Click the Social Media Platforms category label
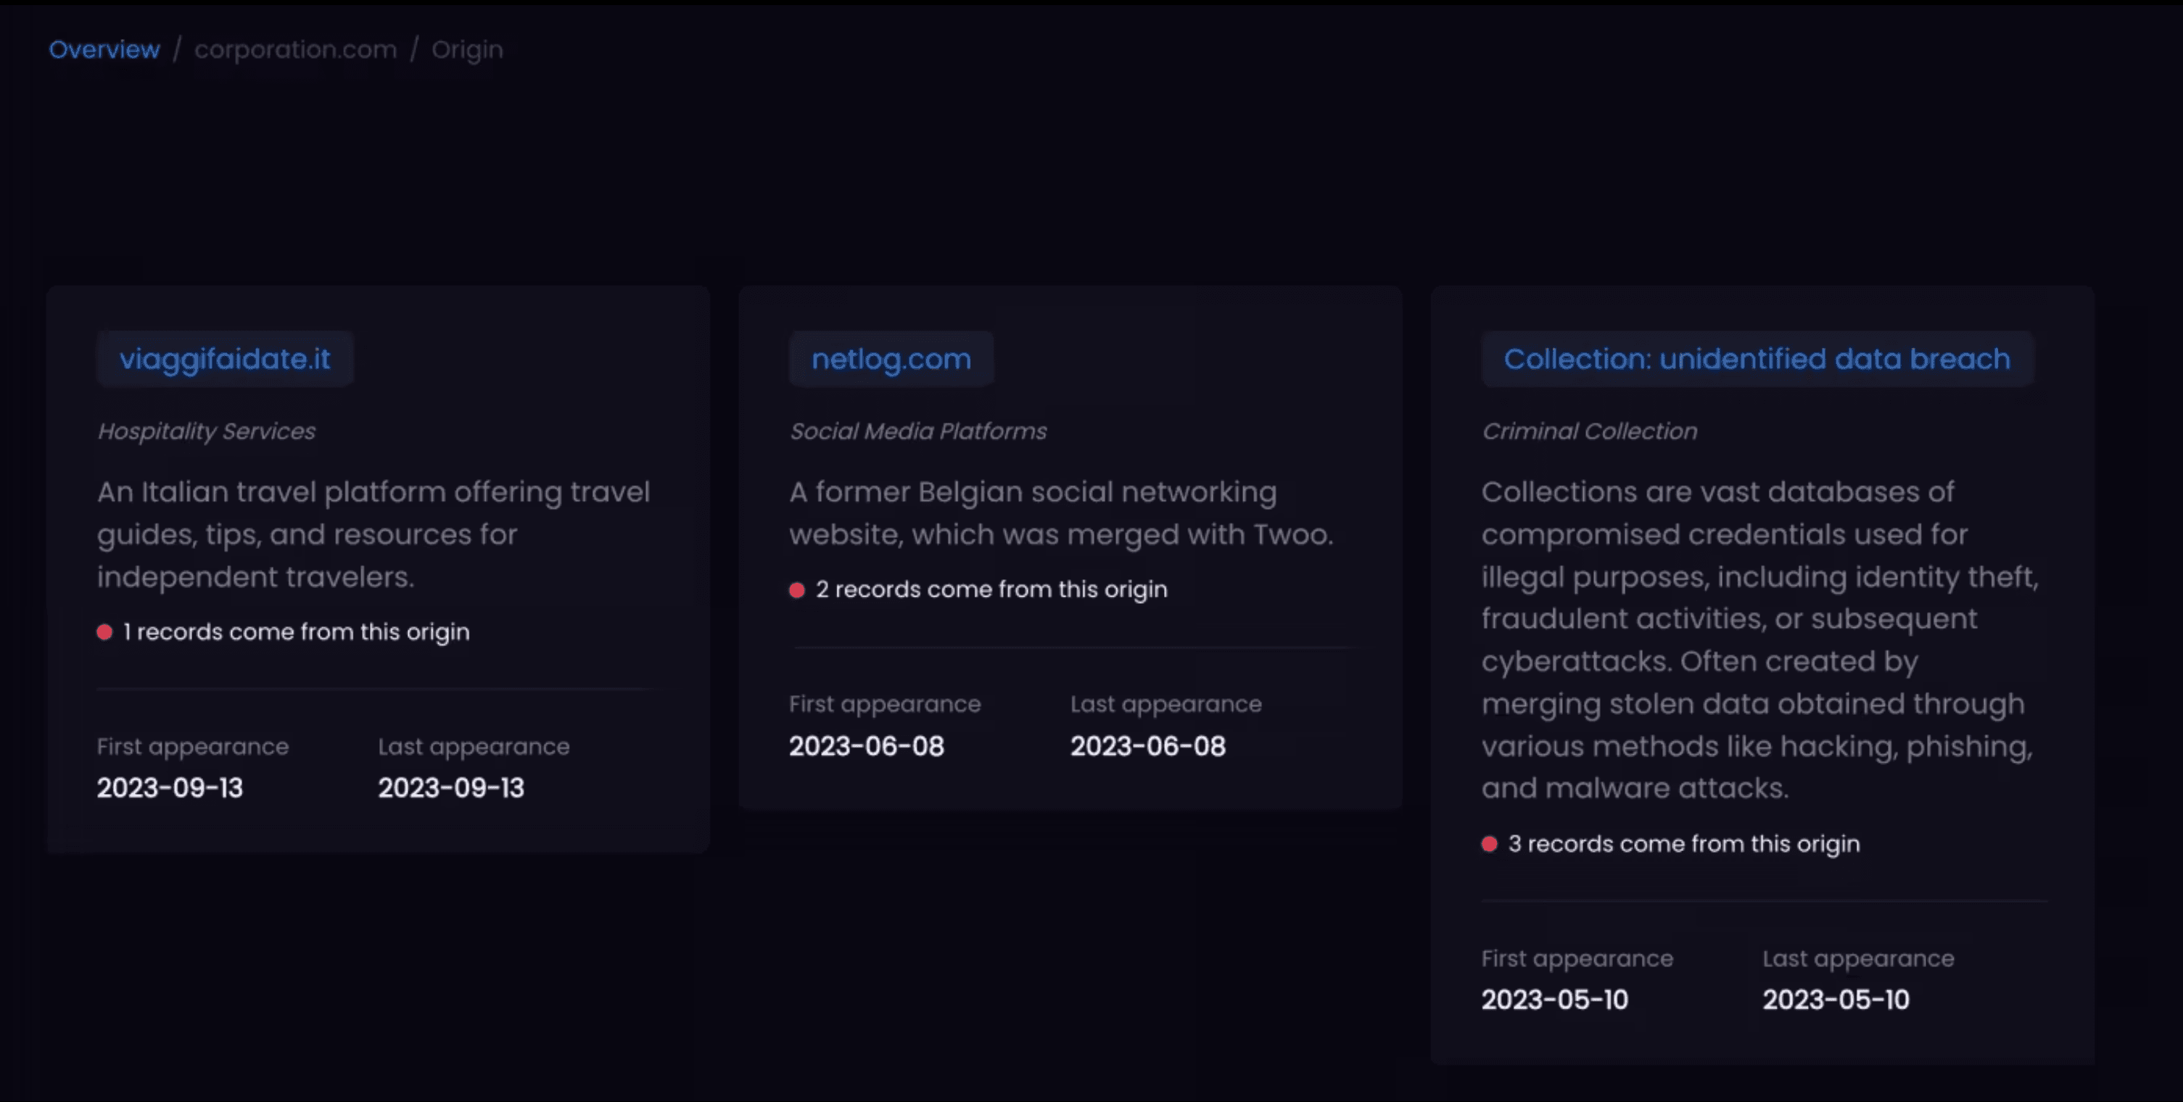 [x=917, y=431]
